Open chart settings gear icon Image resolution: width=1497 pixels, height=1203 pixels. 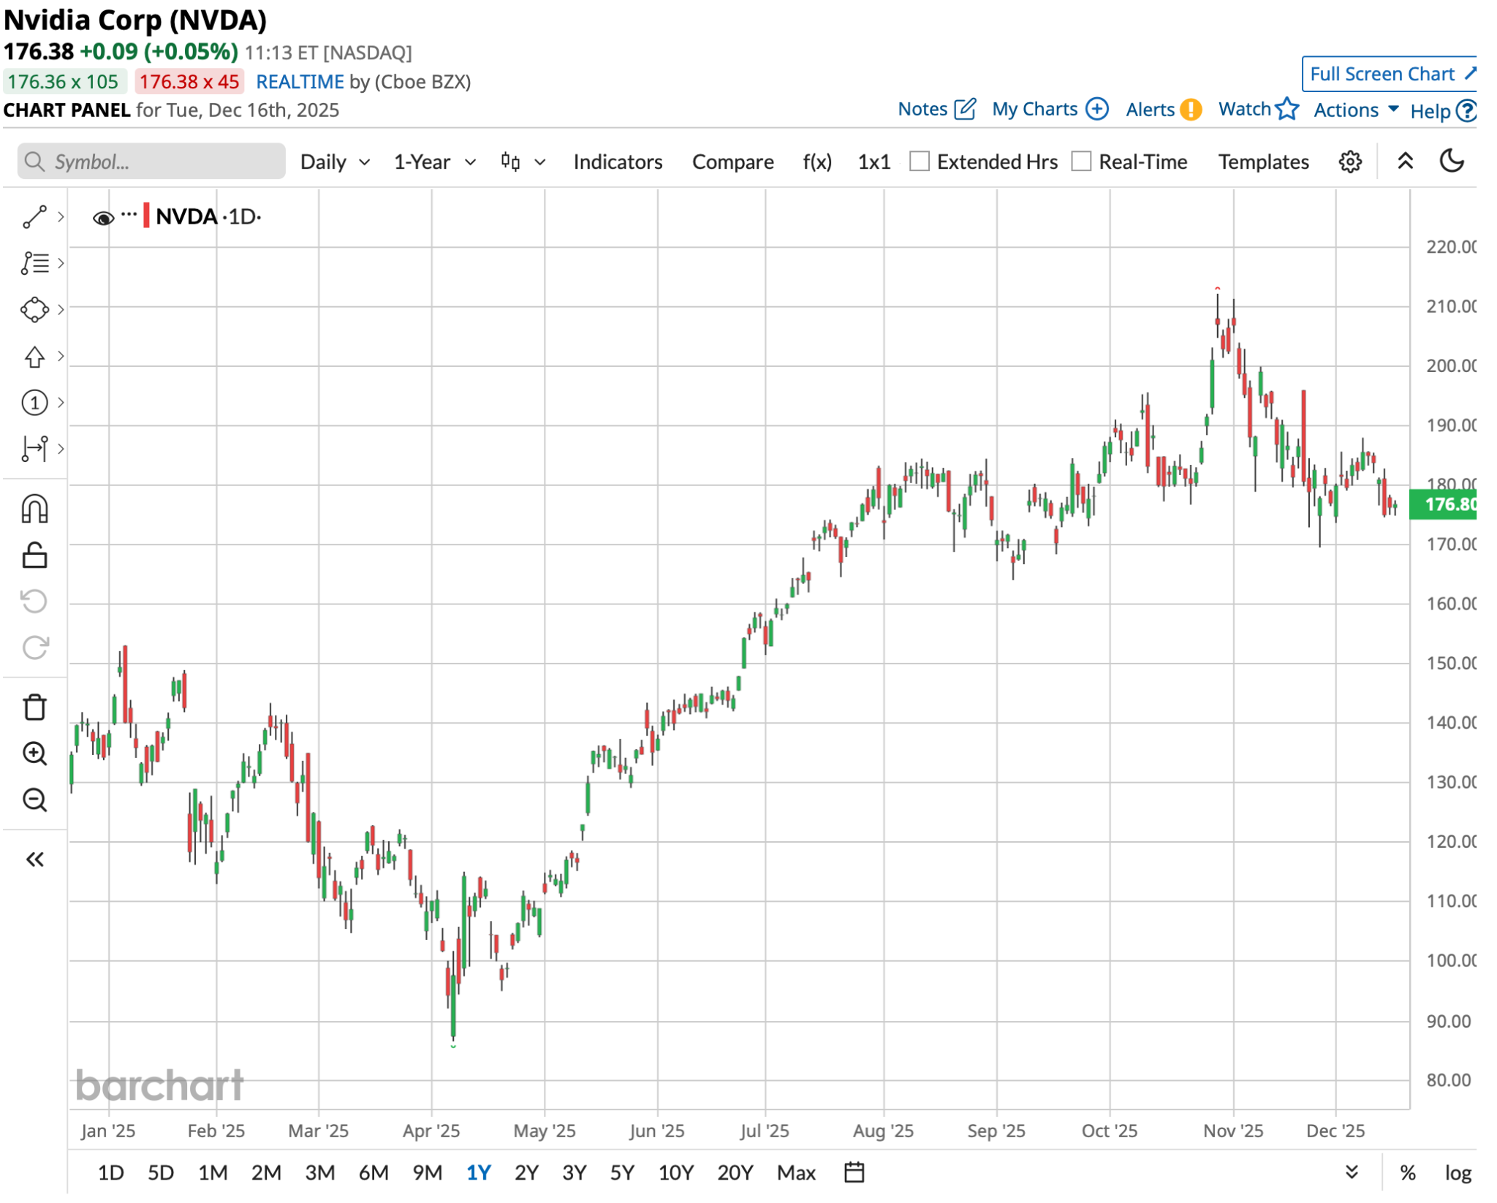[x=1349, y=162]
